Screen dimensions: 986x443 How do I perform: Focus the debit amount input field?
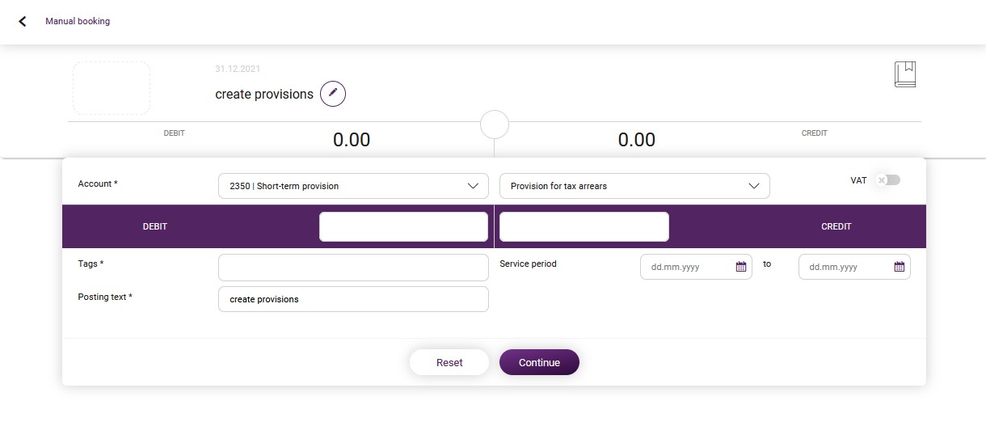click(x=403, y=226)
